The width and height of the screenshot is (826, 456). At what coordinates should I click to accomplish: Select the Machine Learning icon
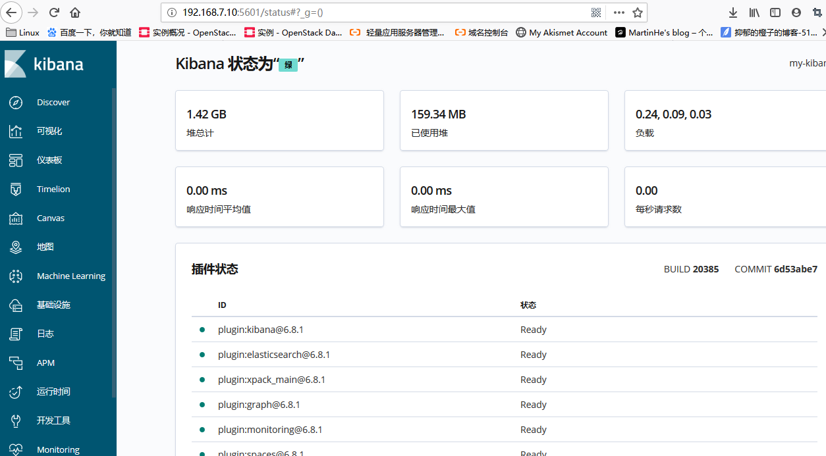(x=16, y=276)
